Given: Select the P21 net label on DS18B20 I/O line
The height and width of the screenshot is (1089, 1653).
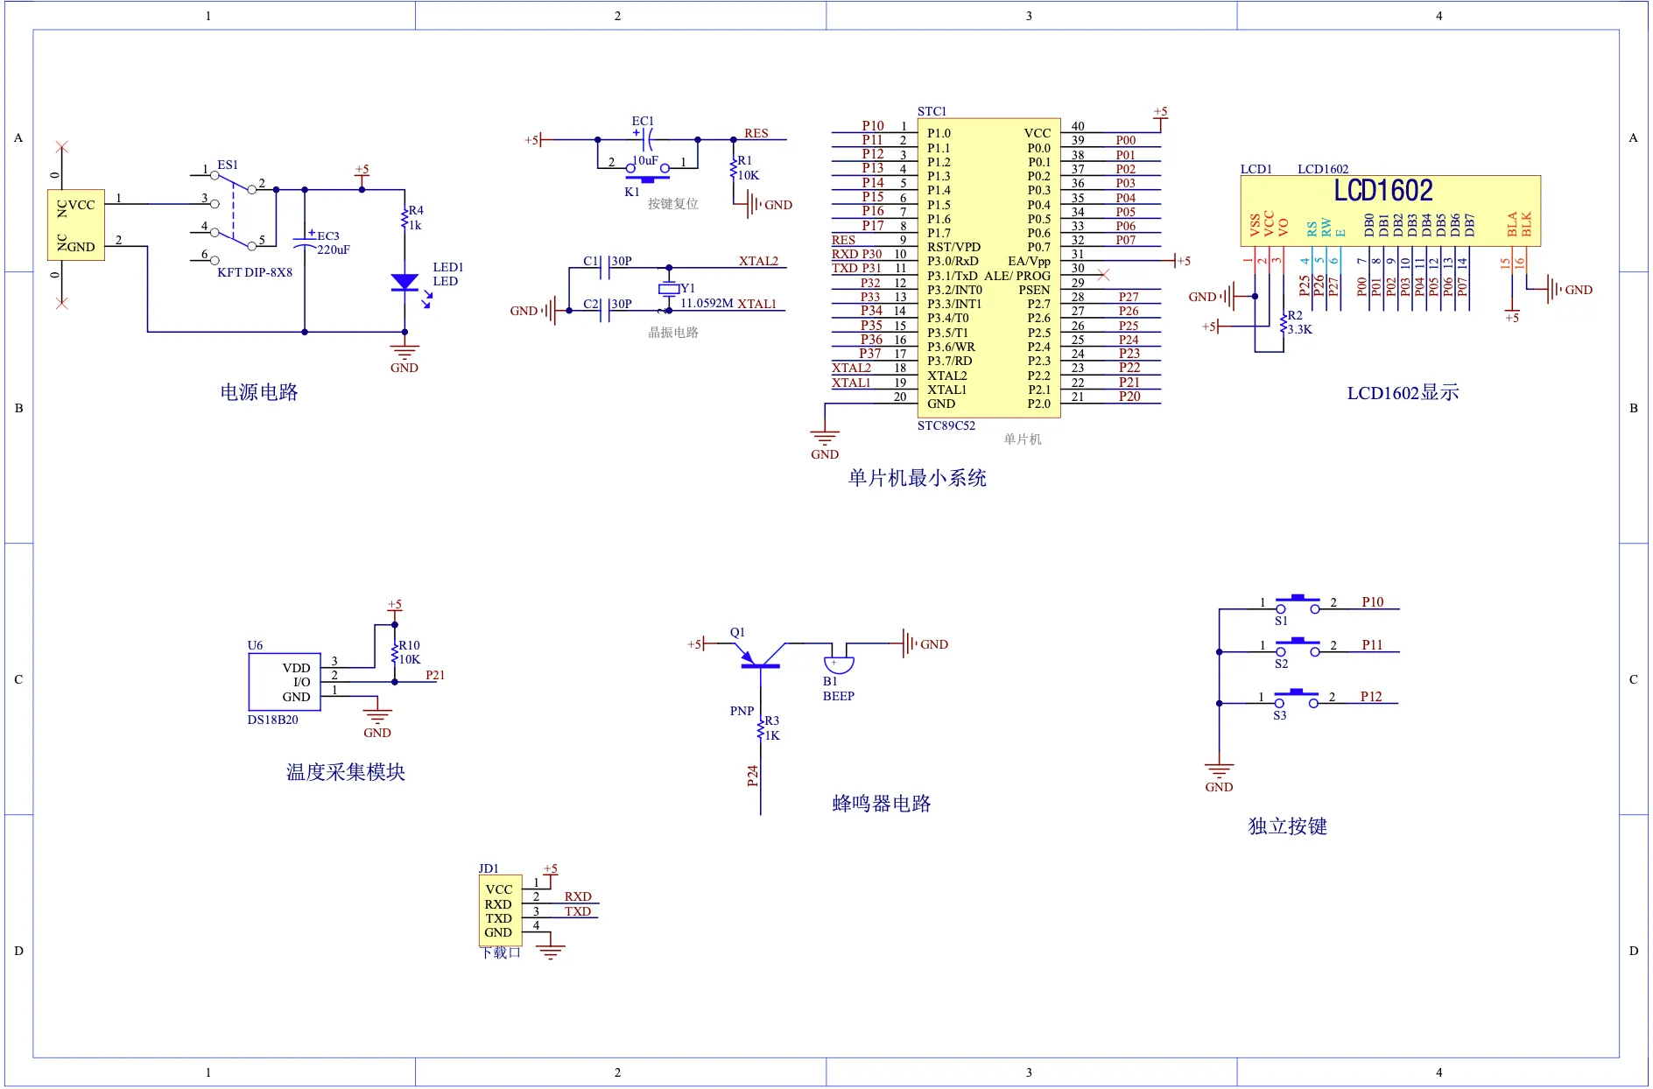Looking at the screenshot, I should (435, 675).
